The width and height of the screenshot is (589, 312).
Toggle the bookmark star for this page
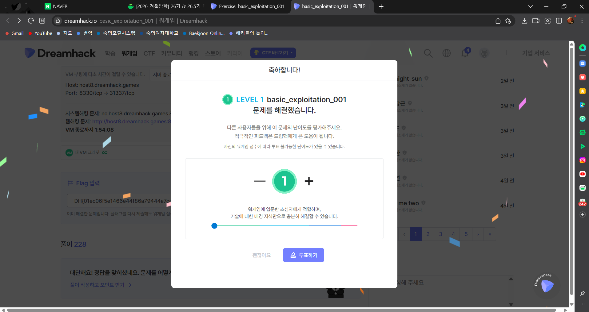tap(508, 21)
